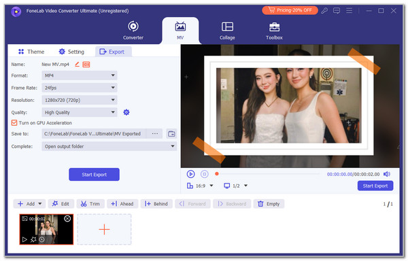
Task: Open the output folder icon
Action: click(171, 134)
